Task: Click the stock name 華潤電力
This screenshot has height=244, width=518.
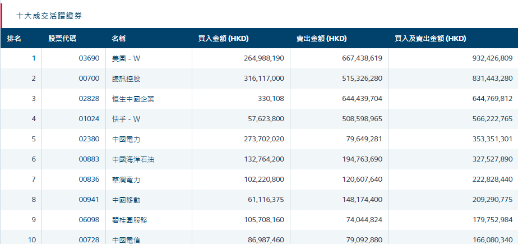Action: (126, 179)
